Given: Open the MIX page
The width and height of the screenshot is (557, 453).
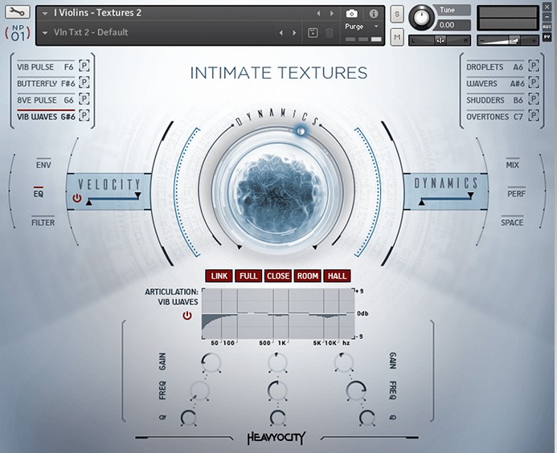Looking at the screenshot, I should (513, 165).
